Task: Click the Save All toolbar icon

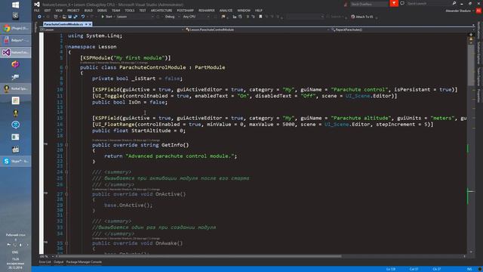Action: tap(75, 17)
